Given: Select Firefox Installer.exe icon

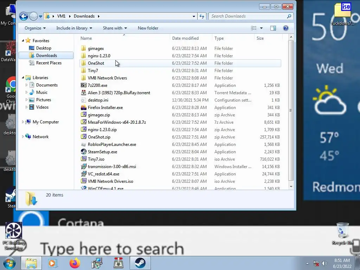Looking at the screenshot, I should click(84, 108).
